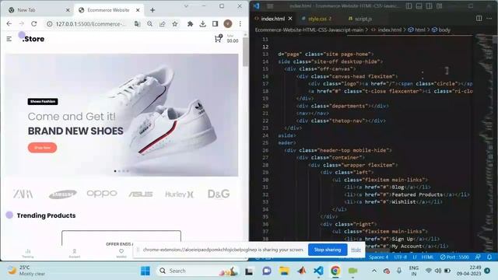Open VS Code notifications bell icon

click(489, 257)
